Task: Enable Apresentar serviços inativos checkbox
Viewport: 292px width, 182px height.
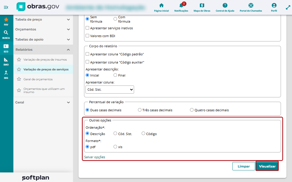Action: [x=87, y=28]
